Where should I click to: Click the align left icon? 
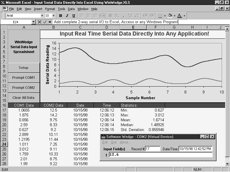82,16
